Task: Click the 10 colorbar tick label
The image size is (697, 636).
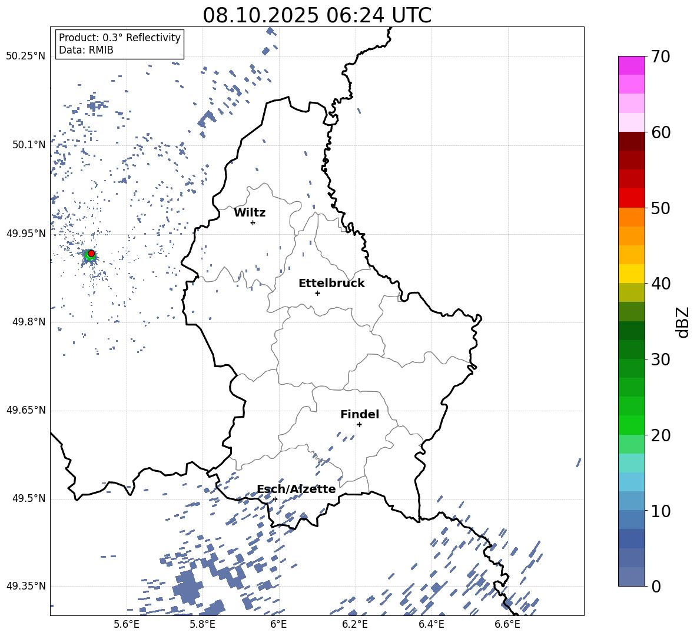Action: pyautogui.click(x=661, y=510)
